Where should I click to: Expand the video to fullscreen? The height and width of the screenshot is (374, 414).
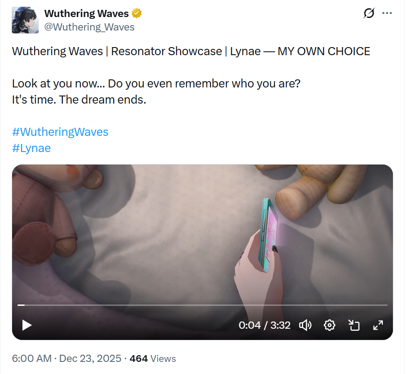tap(378, 325)
